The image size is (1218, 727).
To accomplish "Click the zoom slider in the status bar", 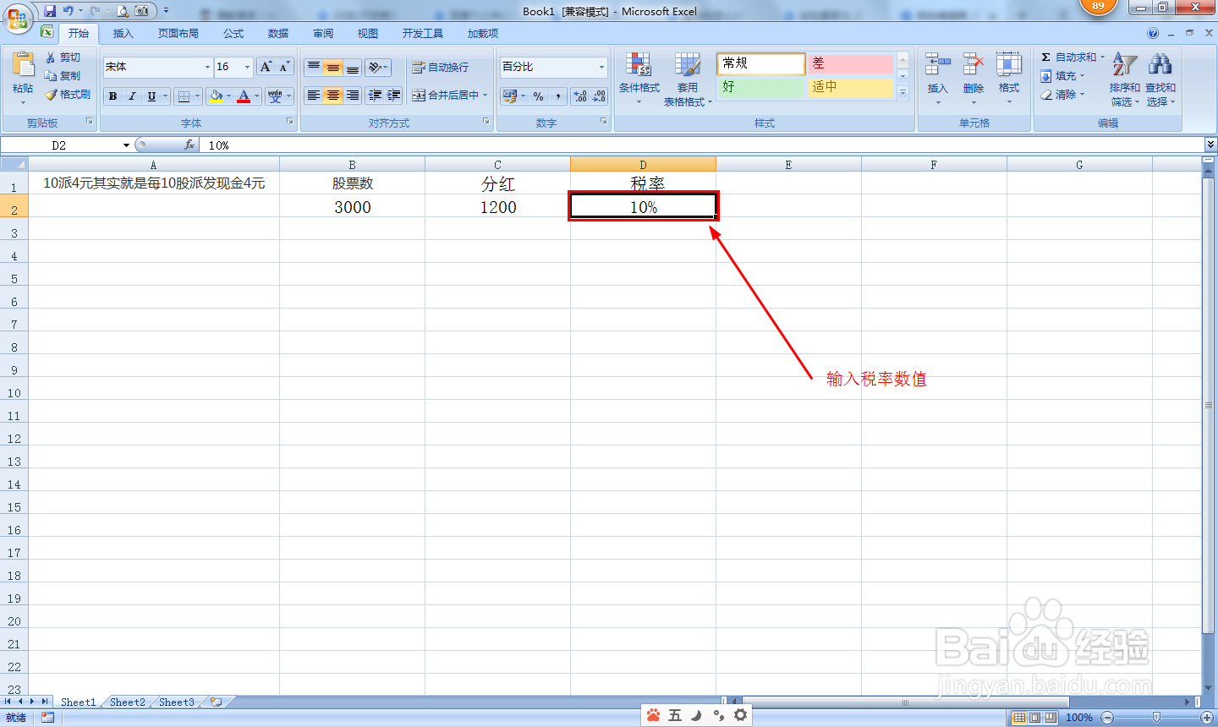I will 1157,718.
